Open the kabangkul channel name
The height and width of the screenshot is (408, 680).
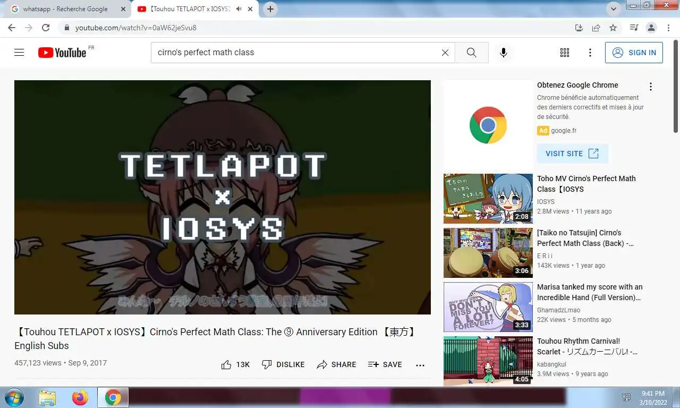(551, 364)
